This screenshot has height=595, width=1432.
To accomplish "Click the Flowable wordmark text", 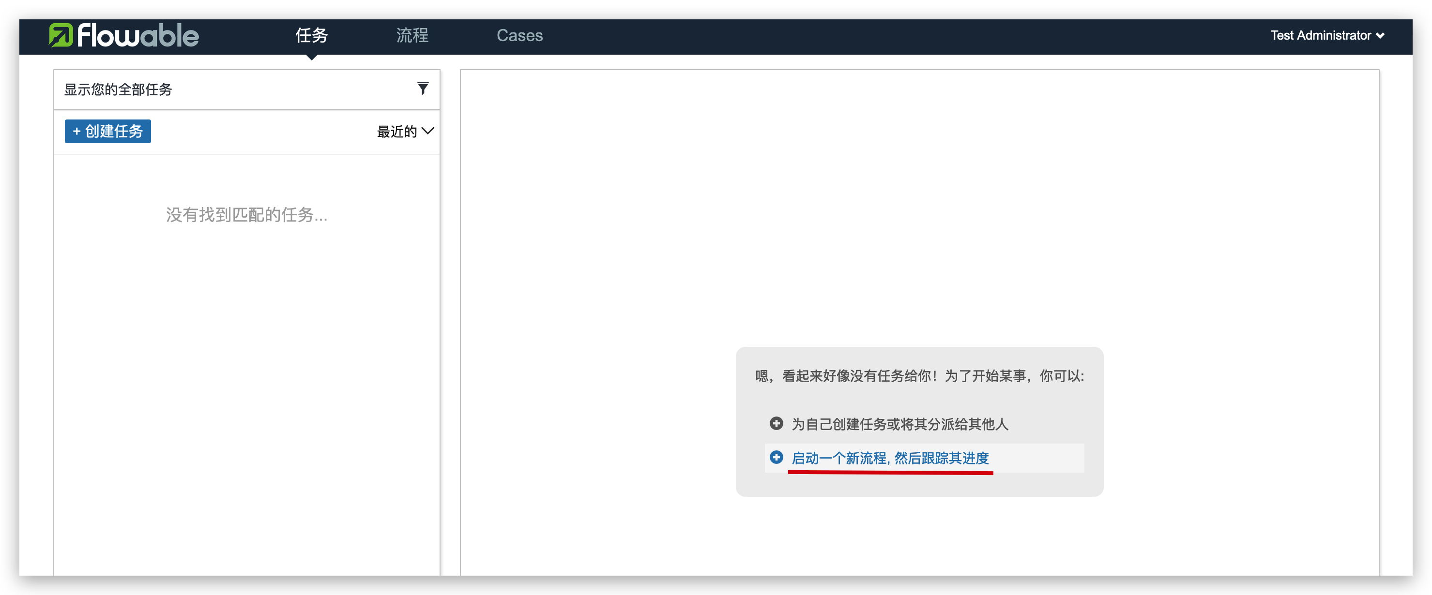I will tap(138, 36).
